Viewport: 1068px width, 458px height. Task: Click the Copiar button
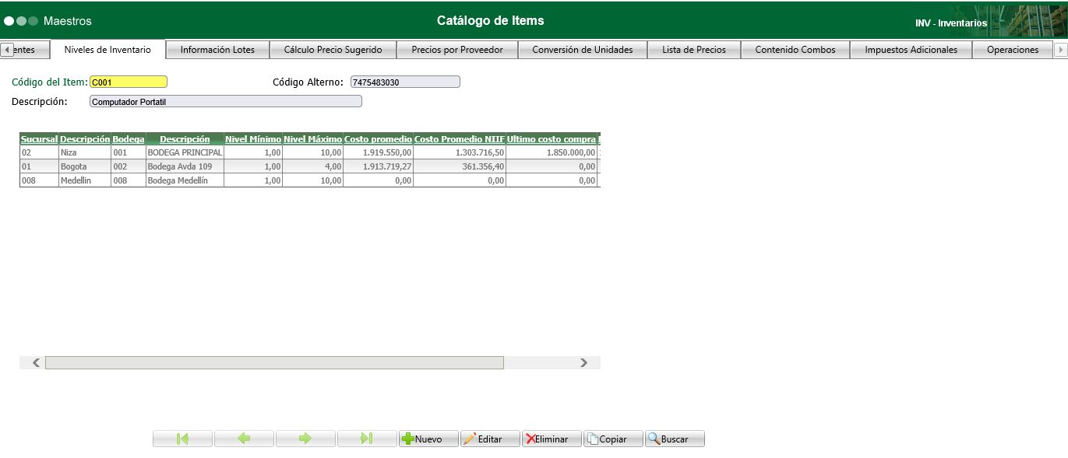613,439
